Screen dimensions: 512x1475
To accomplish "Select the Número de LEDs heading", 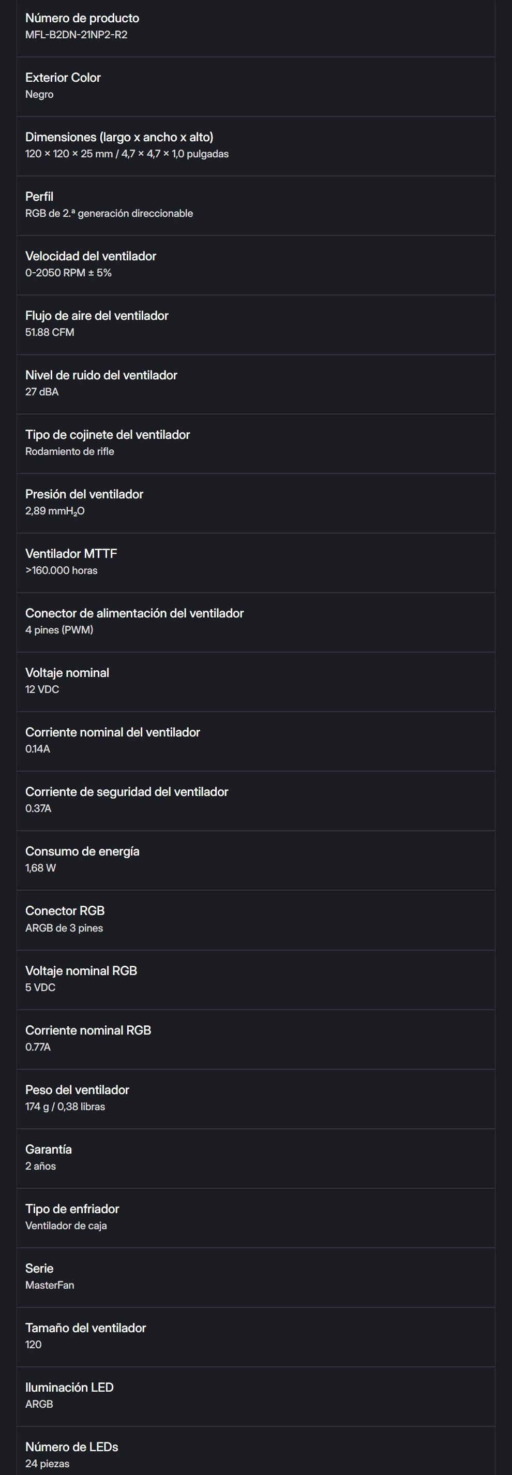I will [x=71, y=1448].
